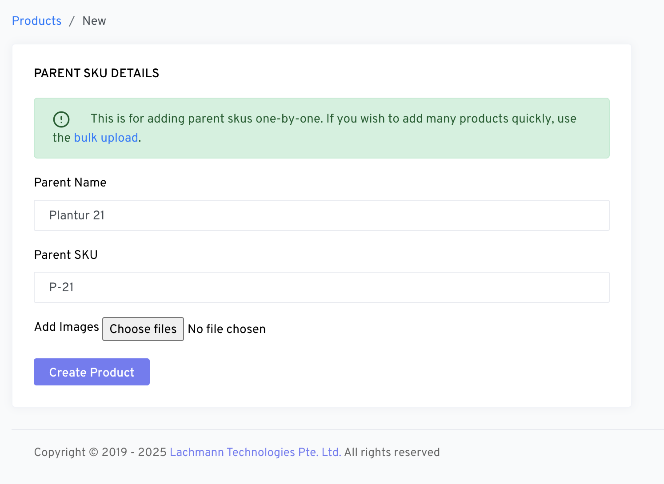664x484 pixels.
Task: Visit the Lachmann Technologies Pte. Ltd. link
Action: [255, 452]
